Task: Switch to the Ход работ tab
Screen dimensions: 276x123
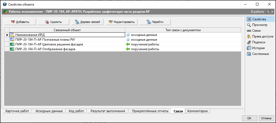Action: click(76, 111)
